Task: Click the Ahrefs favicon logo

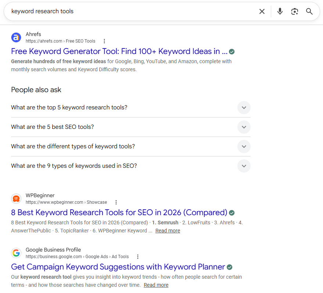Action: [x=16, y=37]
